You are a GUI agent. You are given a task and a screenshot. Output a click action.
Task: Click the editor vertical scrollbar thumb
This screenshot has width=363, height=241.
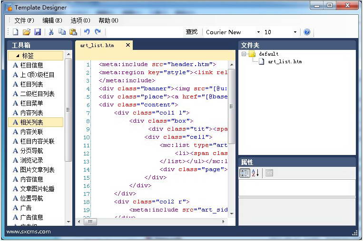pos(232,106)
